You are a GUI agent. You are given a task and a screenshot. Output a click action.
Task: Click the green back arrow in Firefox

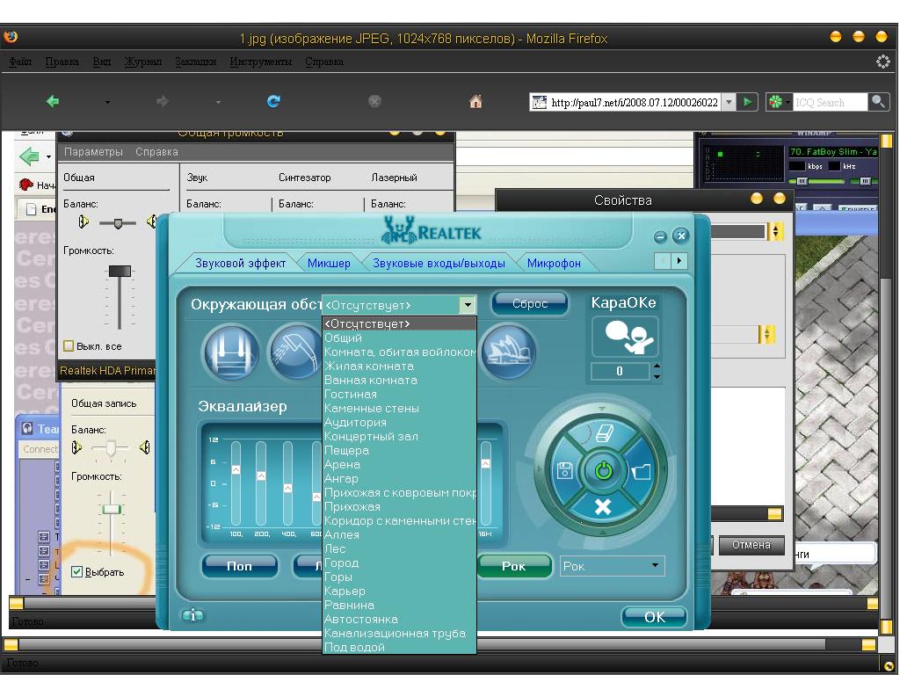click(x=53, y=102)
